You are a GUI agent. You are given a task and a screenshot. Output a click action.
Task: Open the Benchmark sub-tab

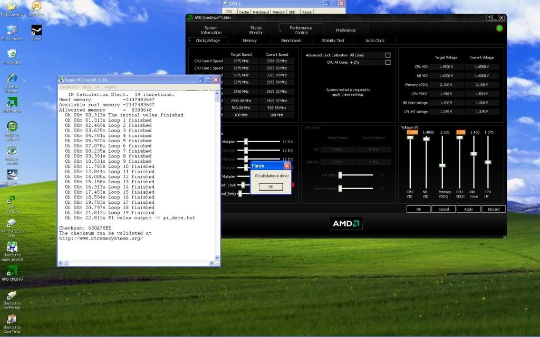tap(291, 41)
